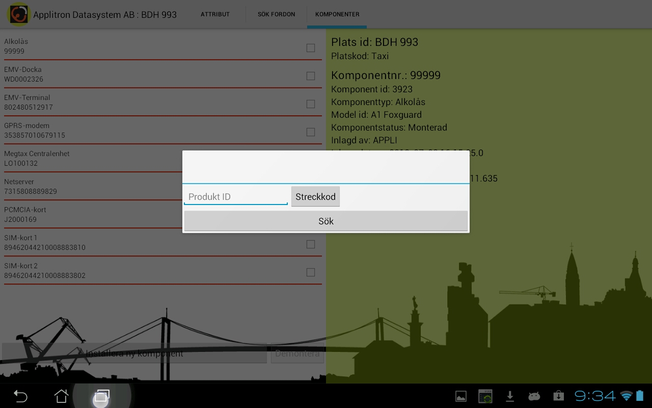Tap the download notification icon
This screenshot has height=408, width=652.
509,396
